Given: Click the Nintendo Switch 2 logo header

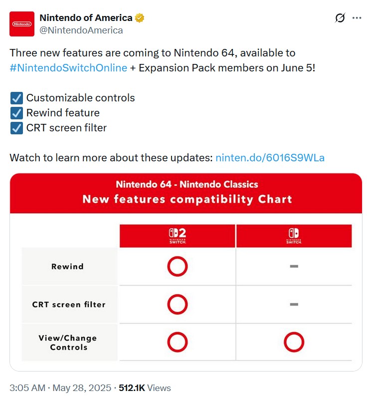Looking at the screenshot, I should coord(177,236).
